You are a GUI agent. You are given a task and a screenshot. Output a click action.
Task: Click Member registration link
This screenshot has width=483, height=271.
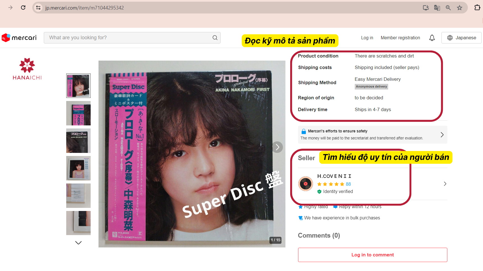[x=400, y=38]
